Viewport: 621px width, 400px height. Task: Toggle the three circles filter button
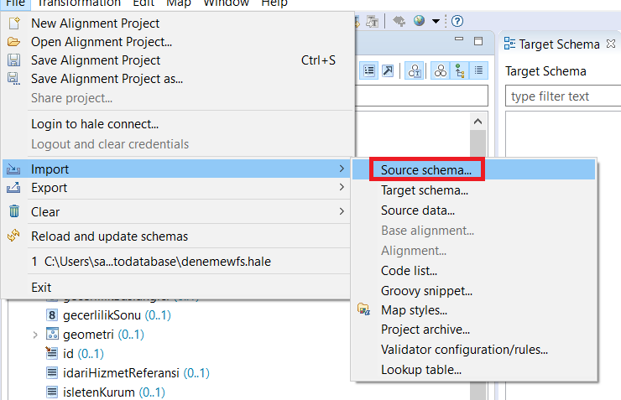(440, 71)
